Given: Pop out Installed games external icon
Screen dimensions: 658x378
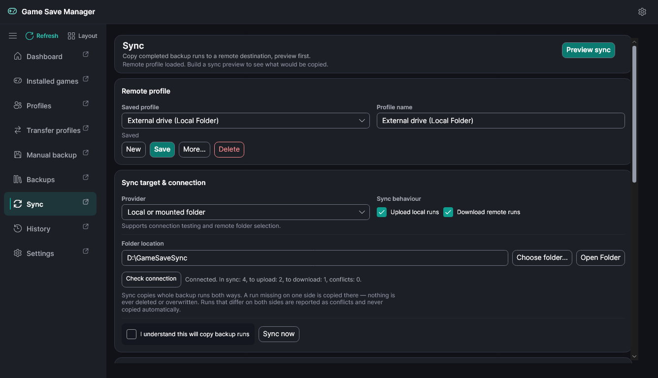Looking at the screenshot, I should click(x=86, y=79).
